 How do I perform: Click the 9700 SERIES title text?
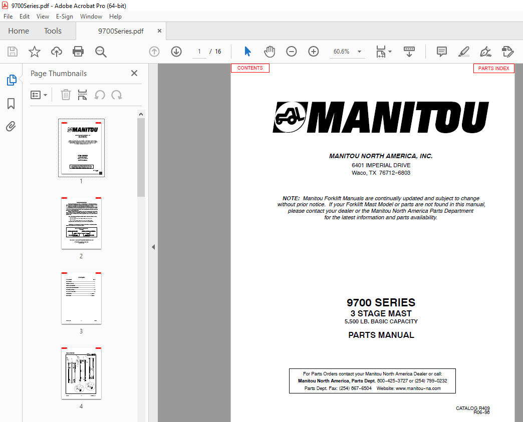pos(381,302)
